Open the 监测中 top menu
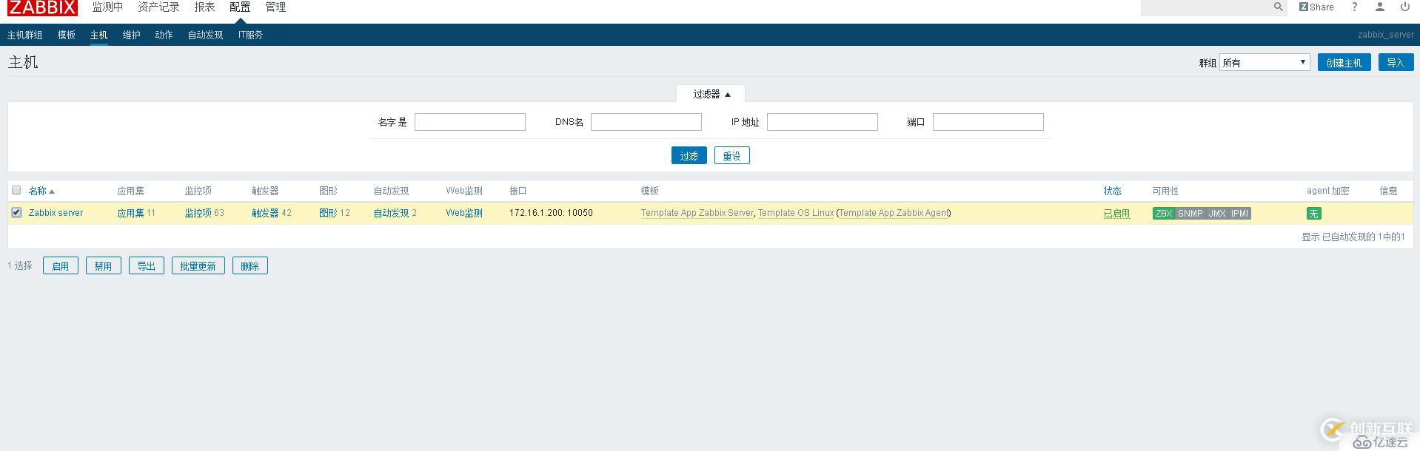Viewport: 1420px width, 451px height. tap(107, 7)
